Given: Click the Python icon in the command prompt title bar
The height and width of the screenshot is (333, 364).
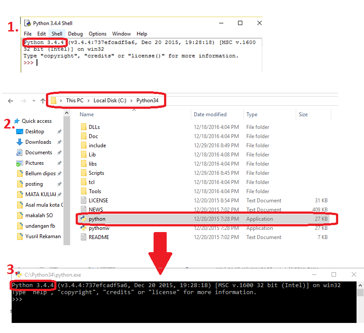Looking at the screenshot, I should (18, 274).
